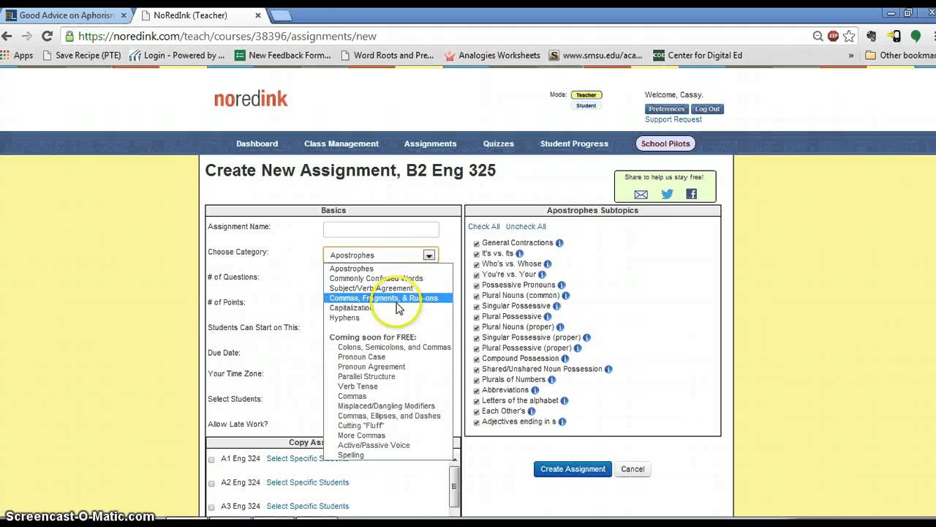Click the Create Assignment button
936x527 pixels.
(x=573, y=469)
